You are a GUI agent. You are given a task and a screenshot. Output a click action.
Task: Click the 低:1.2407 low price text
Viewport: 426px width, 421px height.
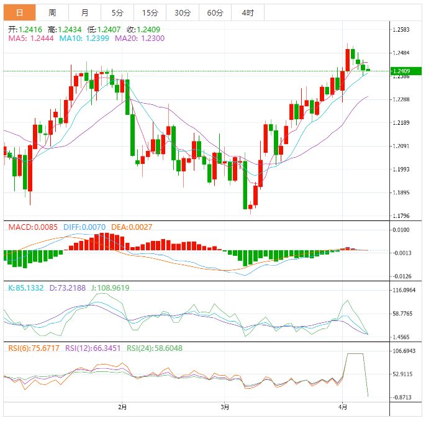104,29
